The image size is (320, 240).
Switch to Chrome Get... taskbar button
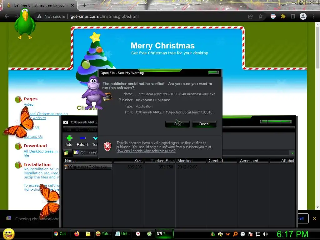coord(62,234)
